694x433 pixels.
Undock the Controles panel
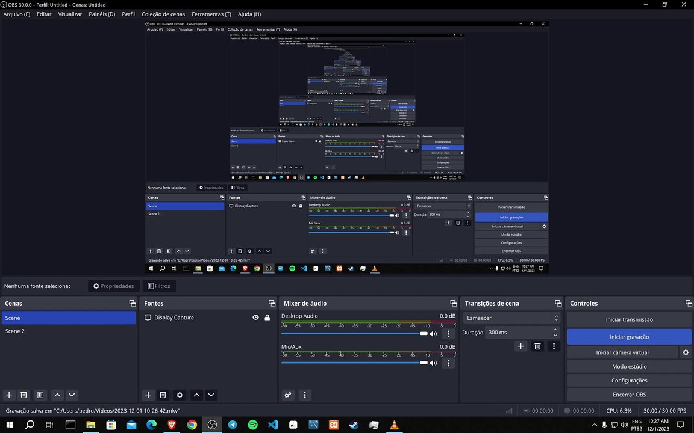tap(689, 303)
